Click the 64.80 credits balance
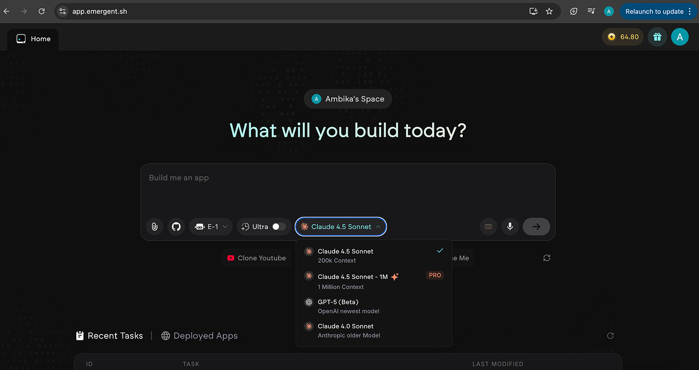Viewport: 699px width, 370px height. 623,37
